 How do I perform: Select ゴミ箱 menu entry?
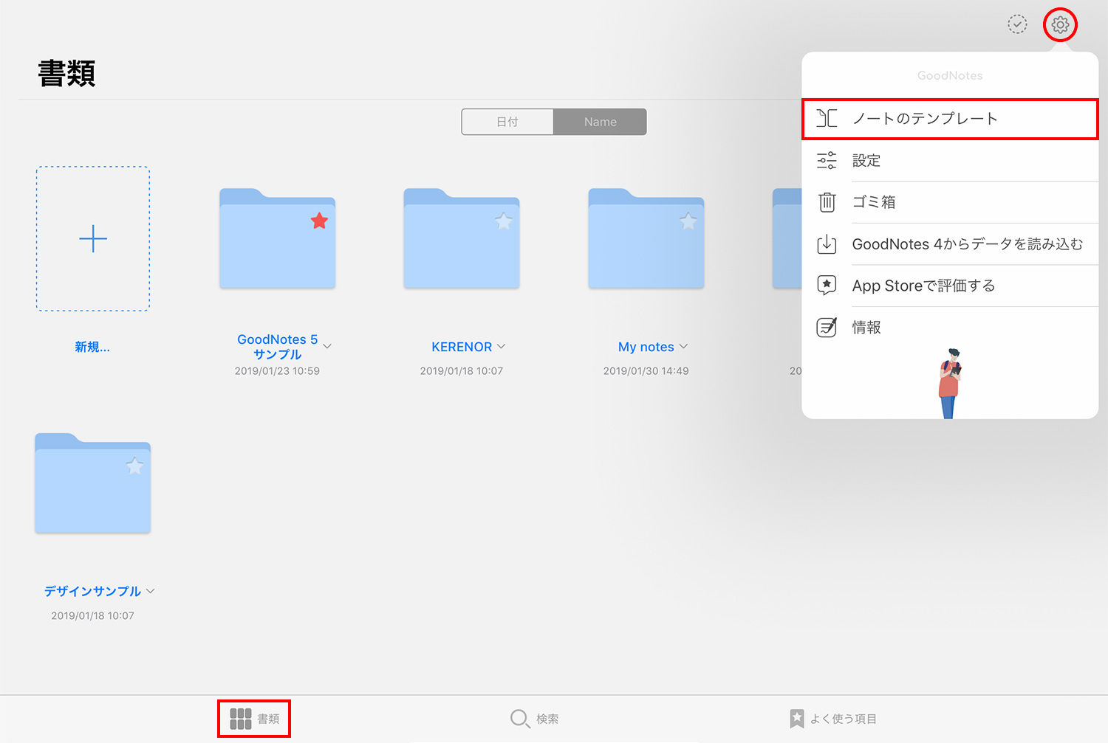(x=951, y=201)
